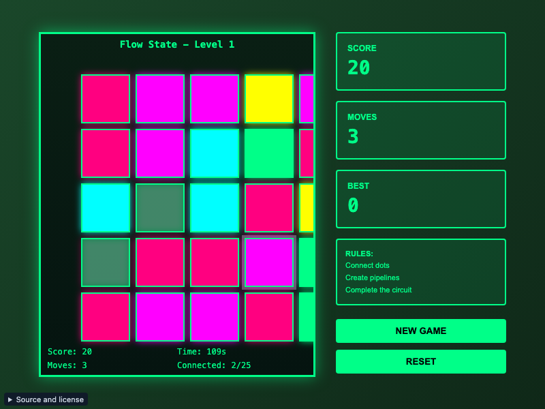Select the pink tile in first row, first column
The image size is (545, 409).
coord(106,99)
